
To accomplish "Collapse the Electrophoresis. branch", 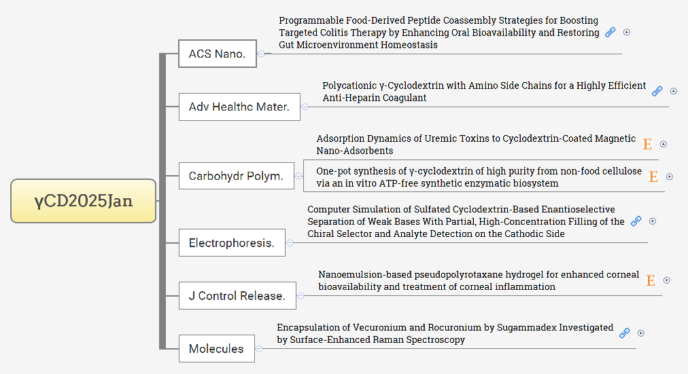I will coord(290,242).
